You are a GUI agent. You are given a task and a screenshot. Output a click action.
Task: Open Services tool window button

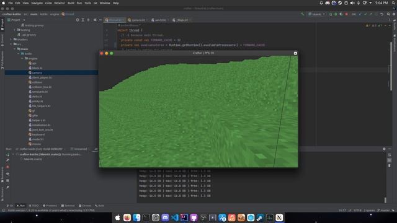pos(85,206)
